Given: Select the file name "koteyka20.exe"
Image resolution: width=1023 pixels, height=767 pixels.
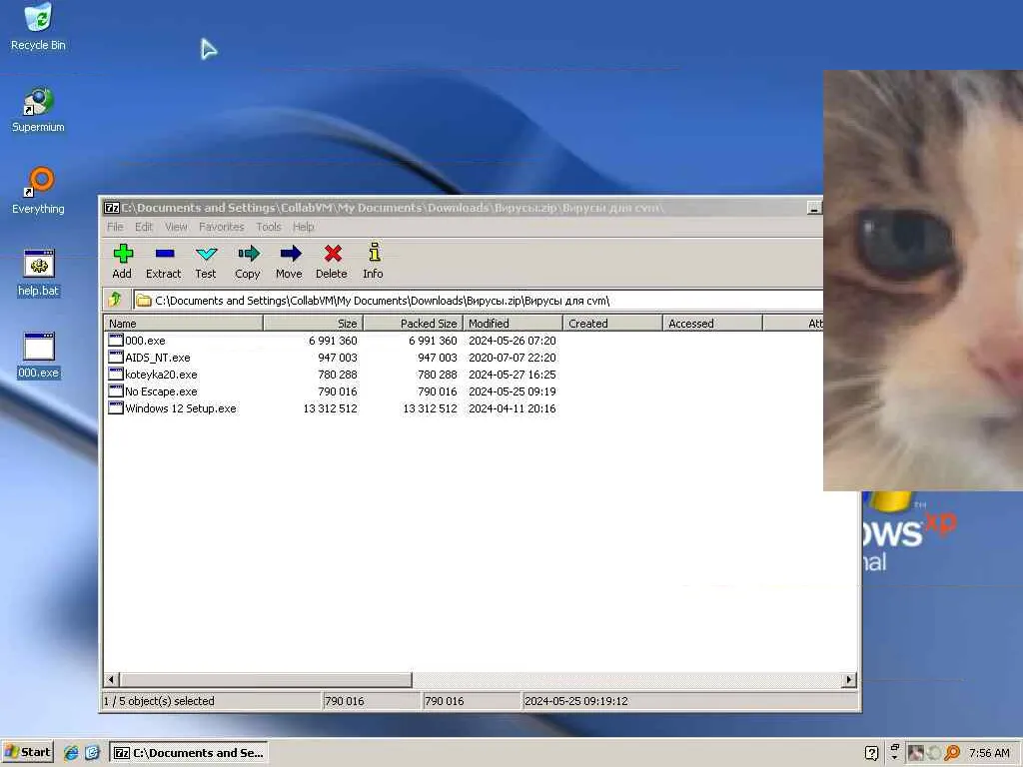Looking at the screenshot, I should [161, 375].
